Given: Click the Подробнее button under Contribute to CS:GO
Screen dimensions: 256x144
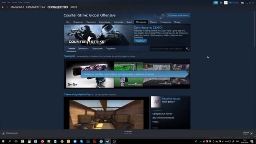Looking at the screenshot, I should tap(140, 41).
